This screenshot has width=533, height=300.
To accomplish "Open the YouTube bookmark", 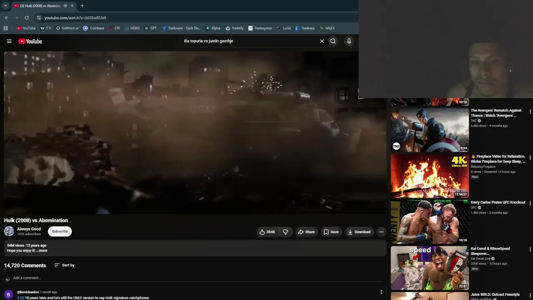I will (x=26, y=28).
